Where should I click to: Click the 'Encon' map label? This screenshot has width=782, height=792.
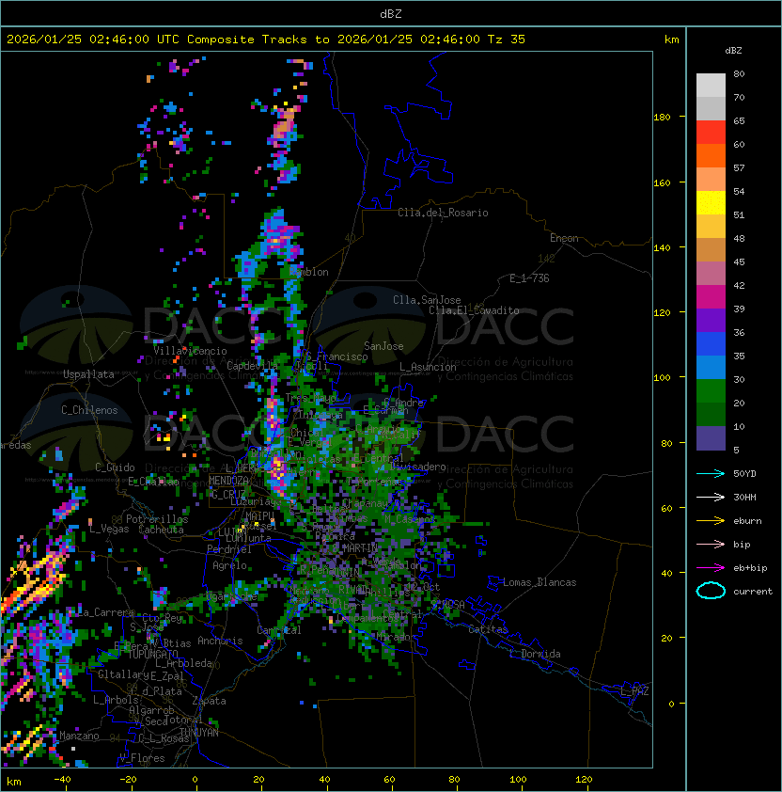pyautogui.click(x=564, y=238)
